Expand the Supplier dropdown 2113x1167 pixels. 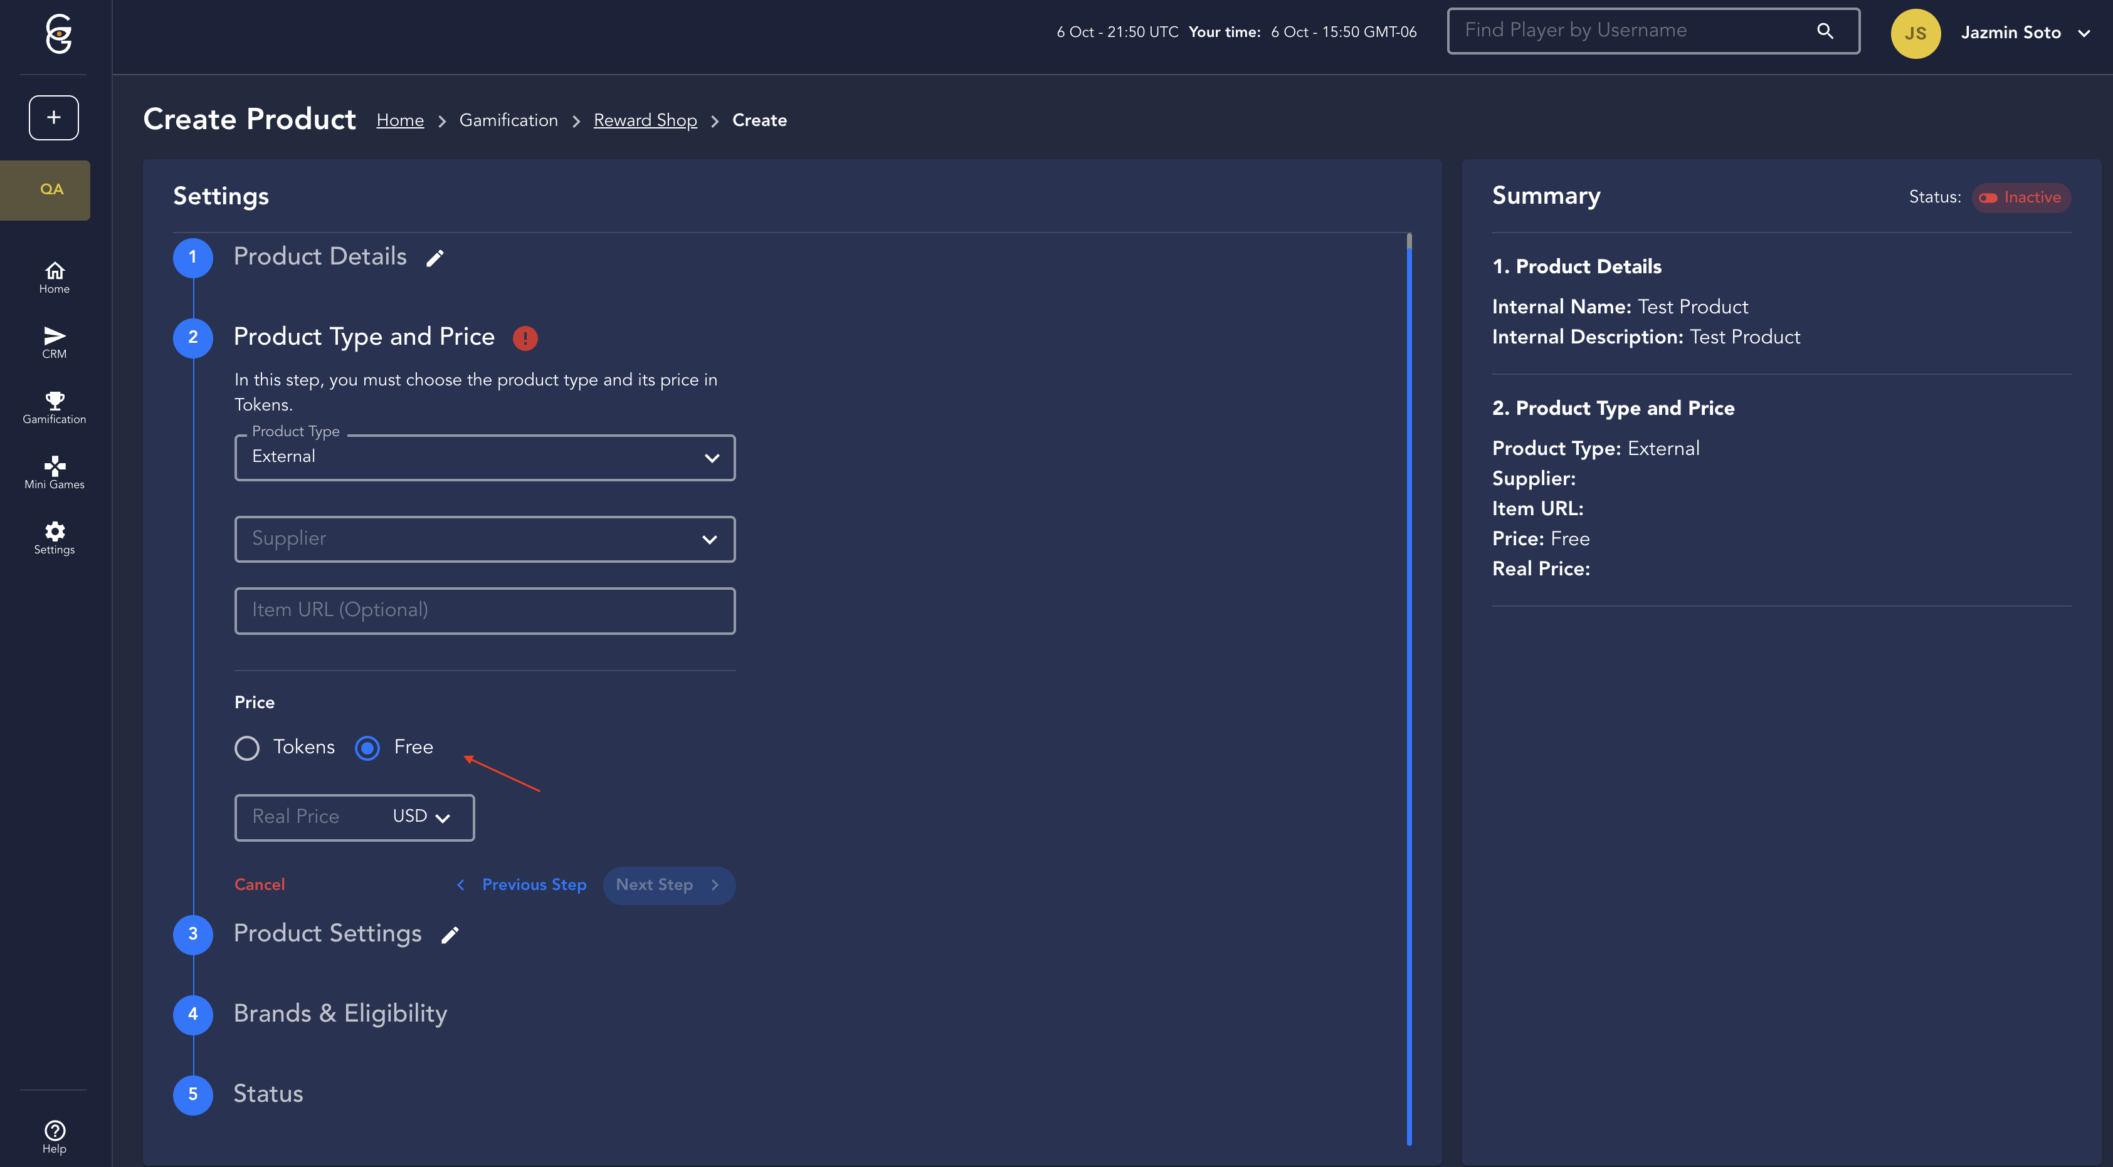(484, 539)
